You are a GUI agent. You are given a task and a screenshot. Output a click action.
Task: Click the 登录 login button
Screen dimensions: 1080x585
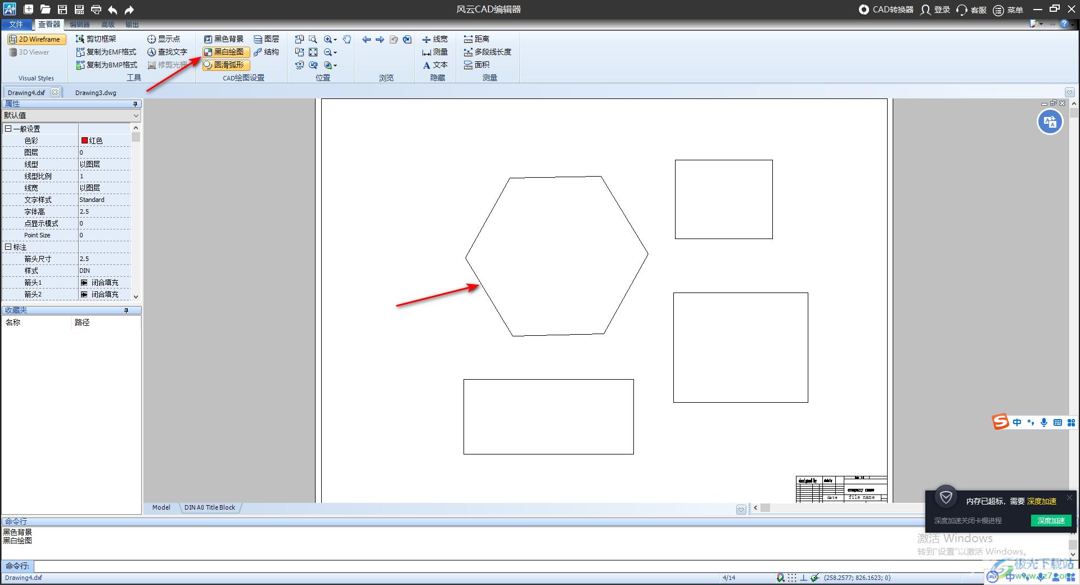click(x=935, y=10)
